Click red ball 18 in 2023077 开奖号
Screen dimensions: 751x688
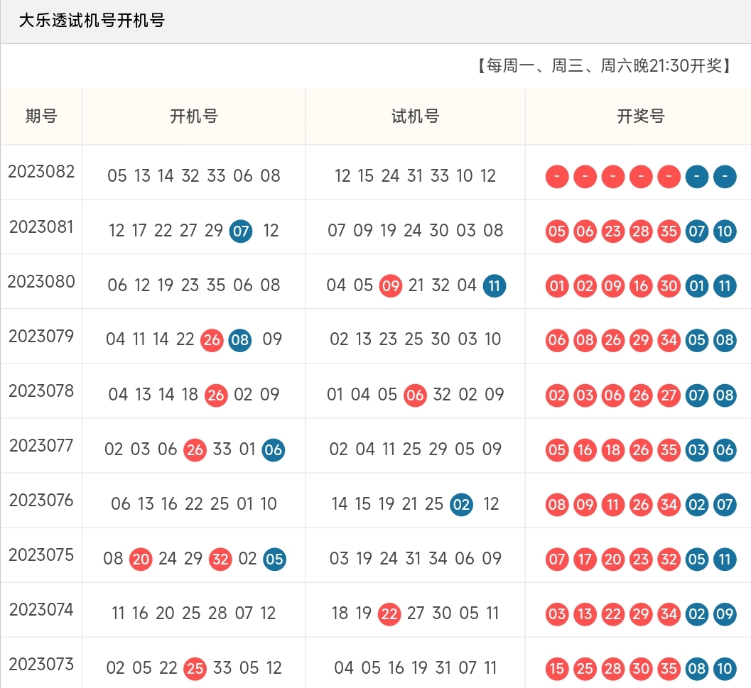[613, 449]
